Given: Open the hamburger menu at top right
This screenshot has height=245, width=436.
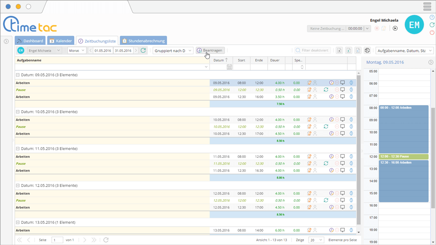Looking at the screenshot, I should 427,7.
